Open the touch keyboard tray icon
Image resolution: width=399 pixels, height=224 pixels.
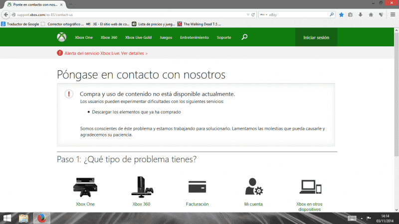(x=352, y=218)
